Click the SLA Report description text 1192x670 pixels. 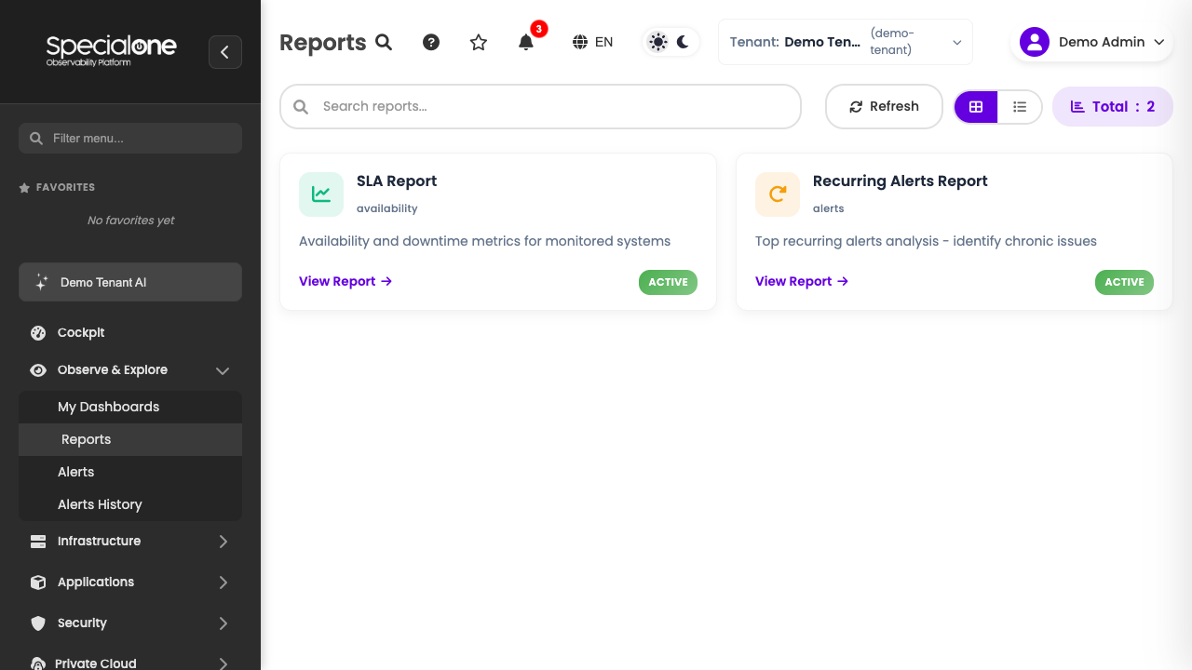(x=484, y=241)
